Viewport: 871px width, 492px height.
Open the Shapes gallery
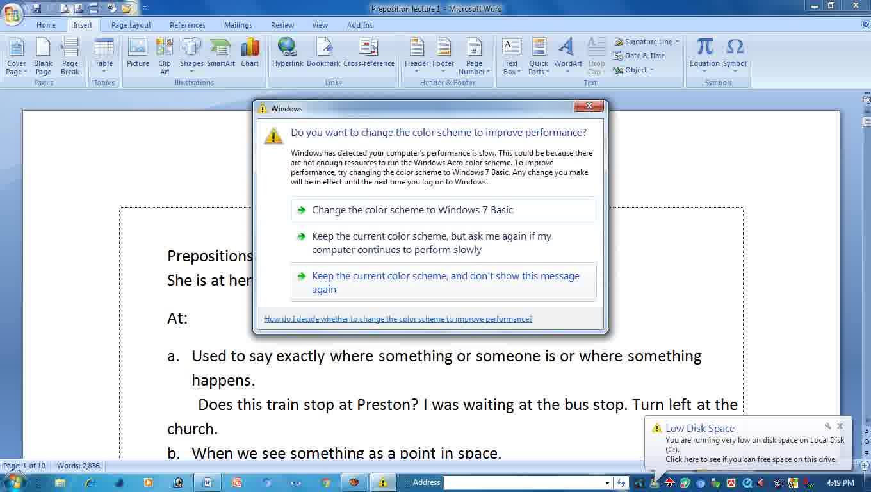click(x=191, y=56)
